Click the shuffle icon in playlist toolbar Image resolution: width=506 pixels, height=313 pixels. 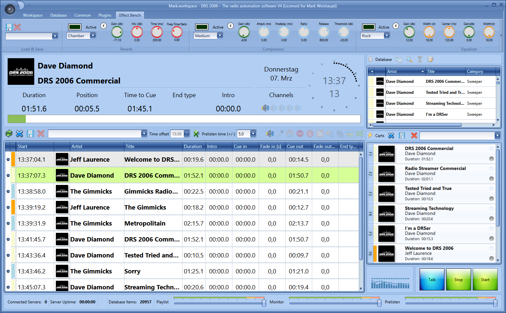(359, 134)
